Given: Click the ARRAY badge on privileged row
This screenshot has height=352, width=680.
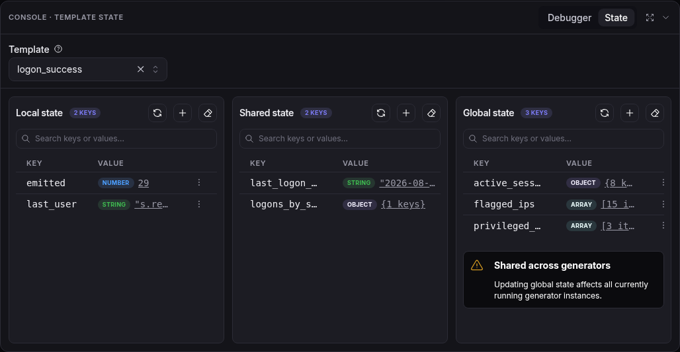Looking at the screenshot, I should 581,226.
